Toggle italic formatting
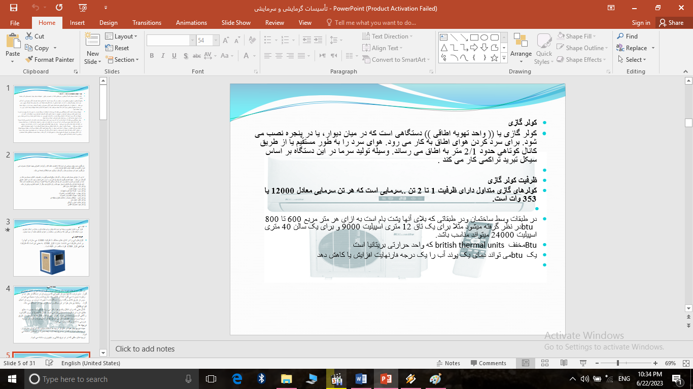Screen dimensions: 693x389 pos(162,56)
